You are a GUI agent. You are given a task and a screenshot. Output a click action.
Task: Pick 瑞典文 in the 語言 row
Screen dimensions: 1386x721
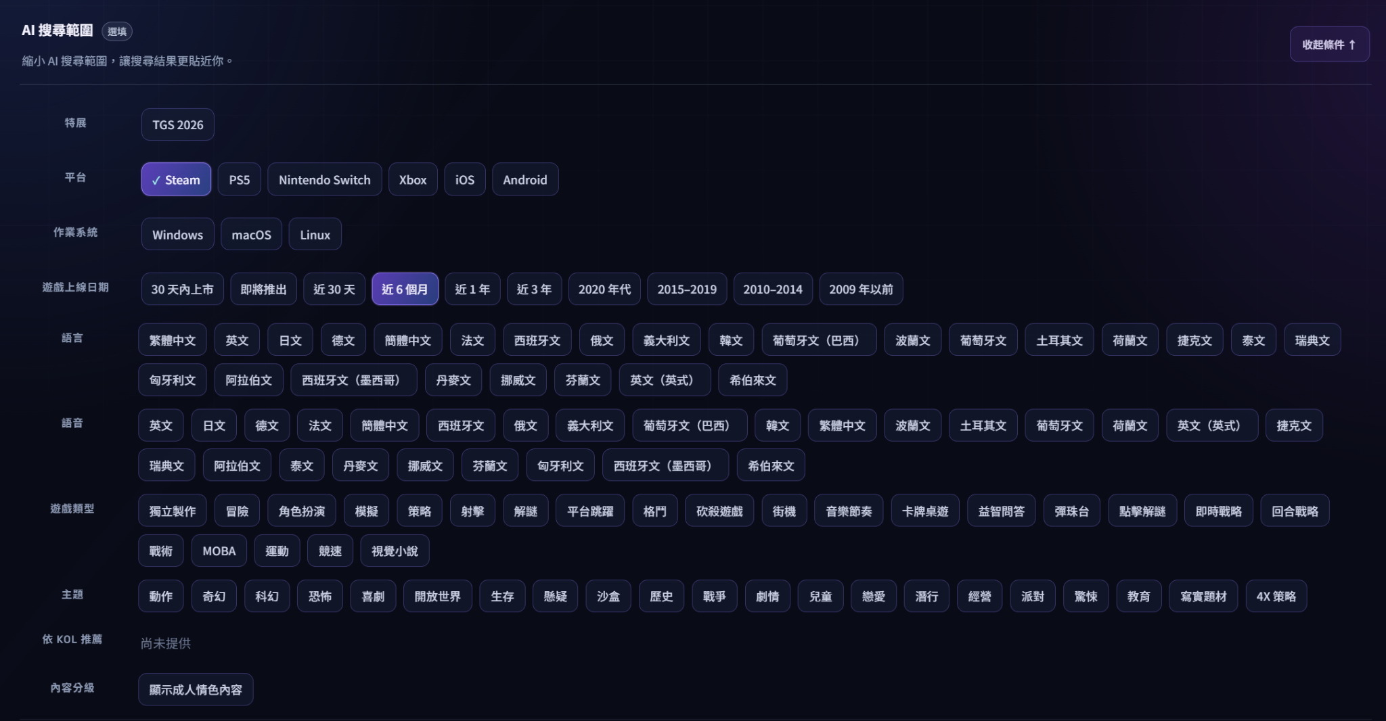coord(1312,340)
